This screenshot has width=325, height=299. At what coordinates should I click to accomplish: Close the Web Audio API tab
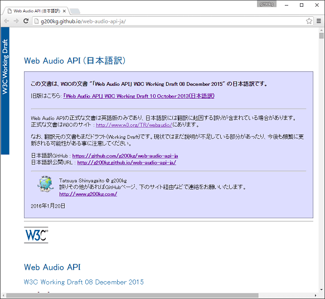pos(64,11)
